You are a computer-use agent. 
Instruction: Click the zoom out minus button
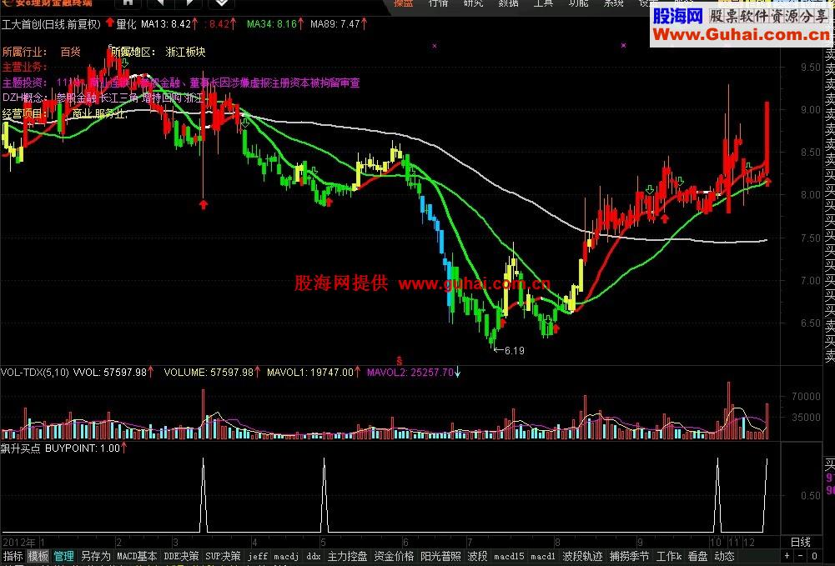pyautogui.click(x=801, y=556)
